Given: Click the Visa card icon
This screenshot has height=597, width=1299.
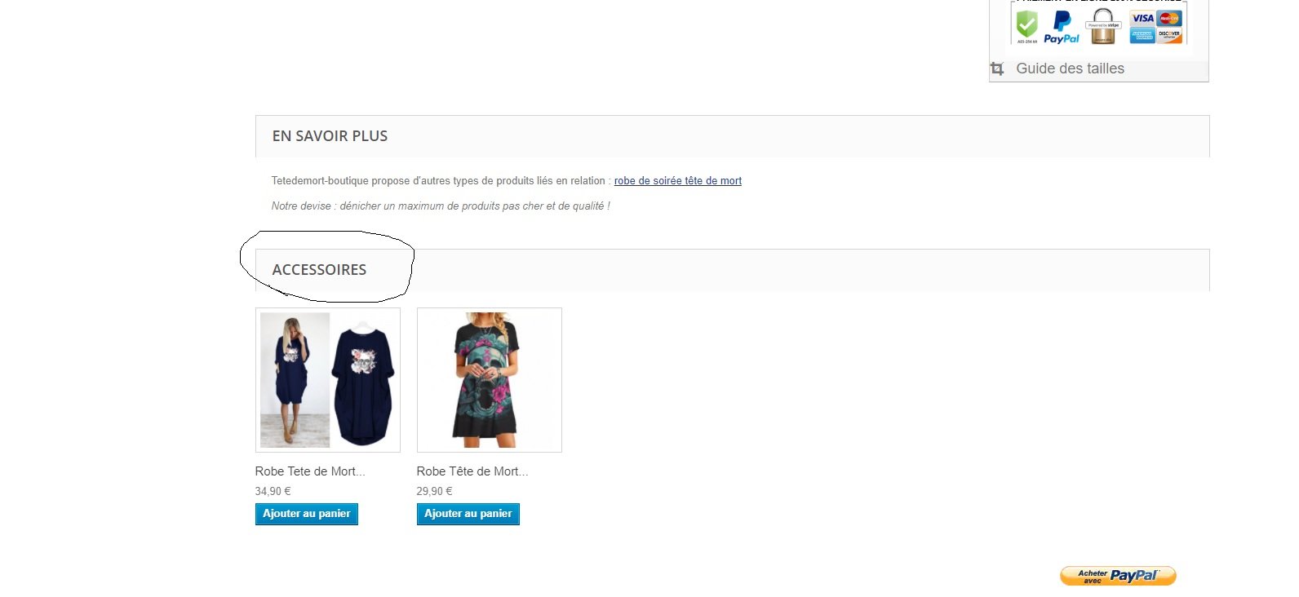Looking at the screenshot, I should (1142, 18).
